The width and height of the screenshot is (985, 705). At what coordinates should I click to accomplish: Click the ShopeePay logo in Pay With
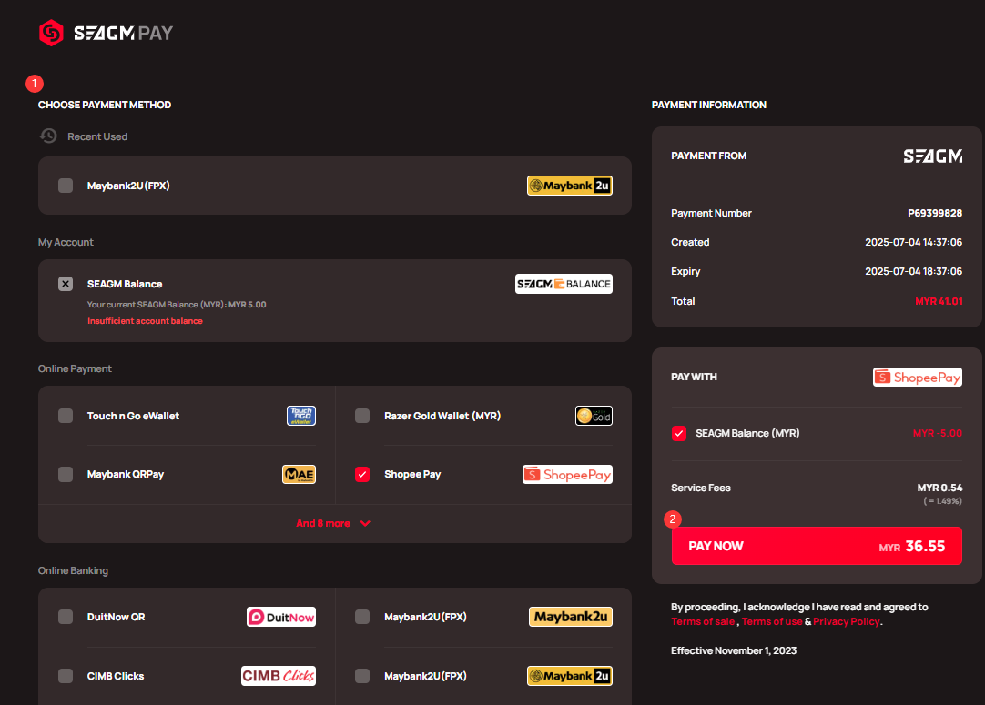point(917,377)
